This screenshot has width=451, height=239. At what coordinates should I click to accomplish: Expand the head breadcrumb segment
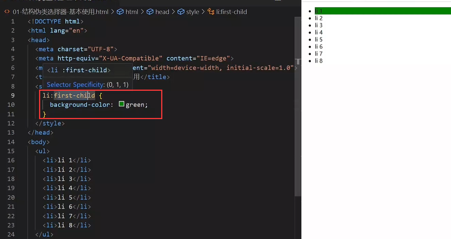tap(162, 12)
